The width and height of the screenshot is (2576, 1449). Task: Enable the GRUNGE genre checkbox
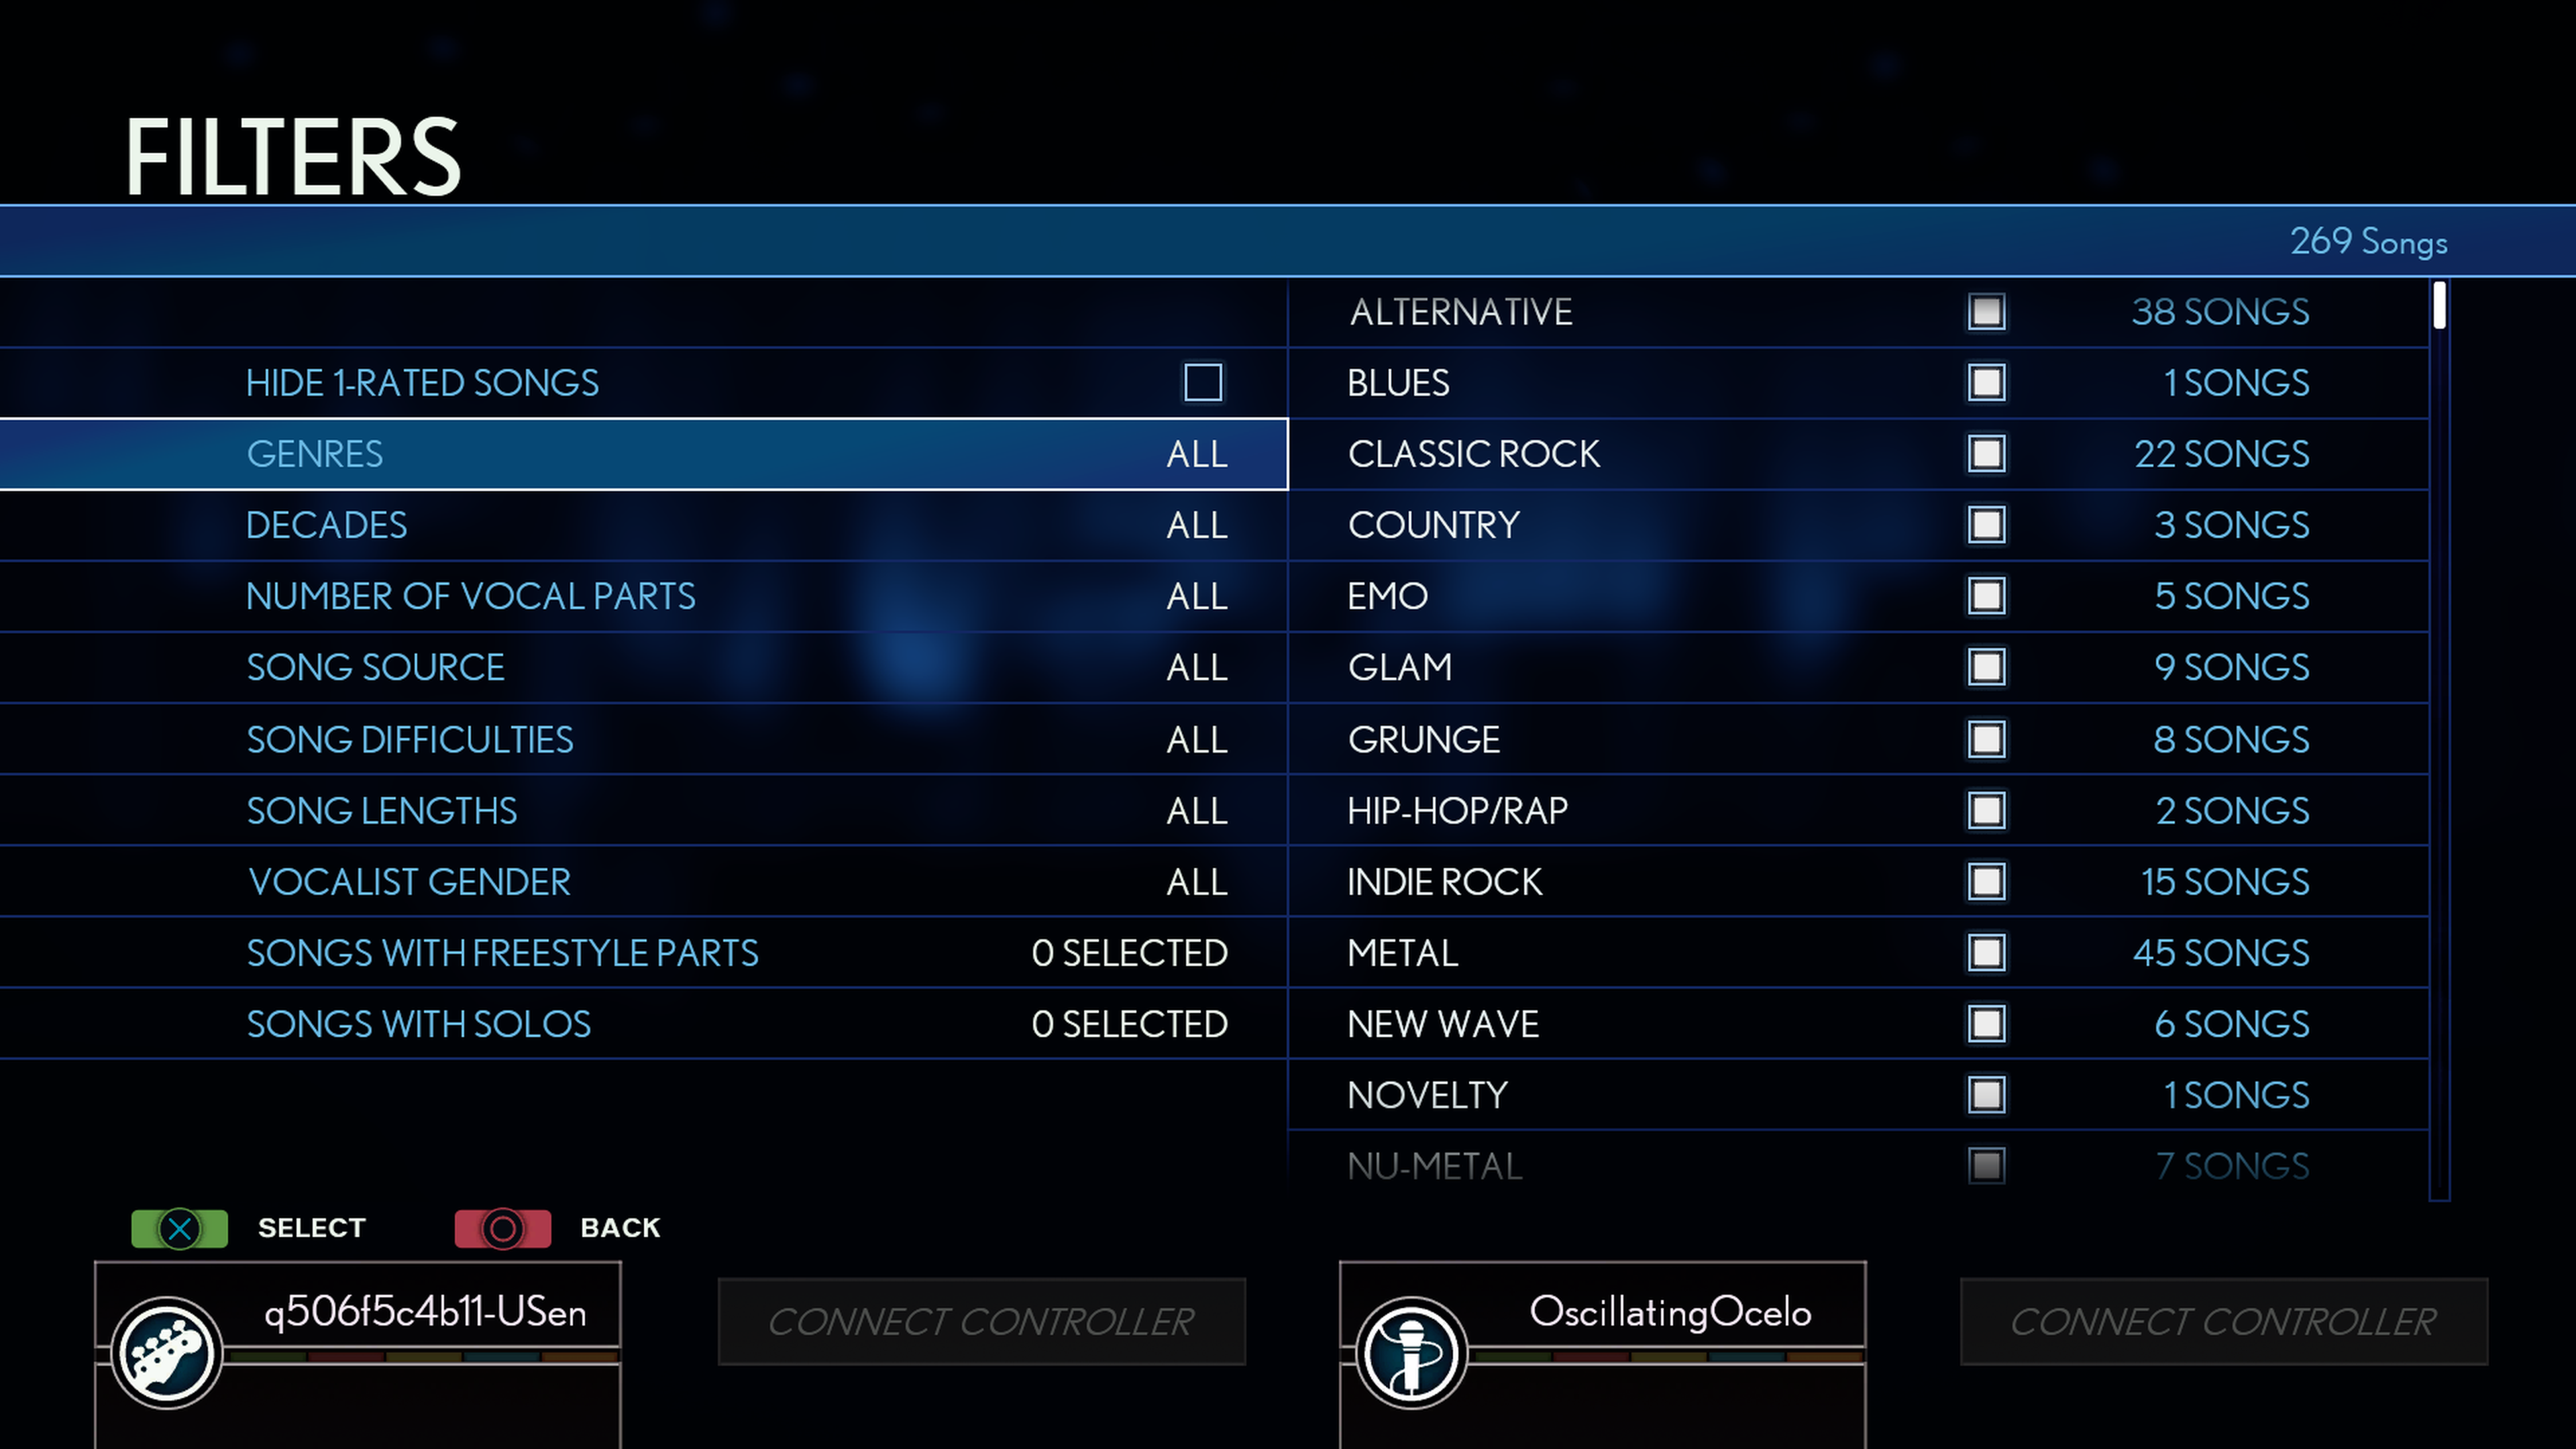[1985, 738]
